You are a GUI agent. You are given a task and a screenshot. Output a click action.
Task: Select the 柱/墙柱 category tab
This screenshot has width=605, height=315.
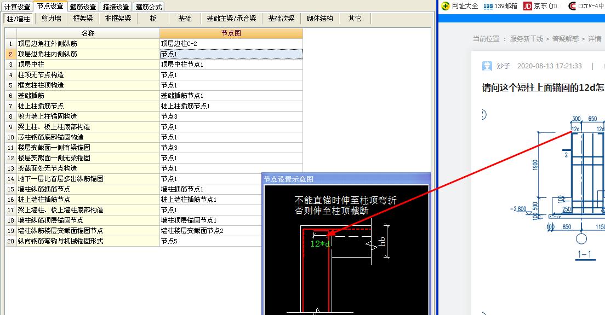19,19
